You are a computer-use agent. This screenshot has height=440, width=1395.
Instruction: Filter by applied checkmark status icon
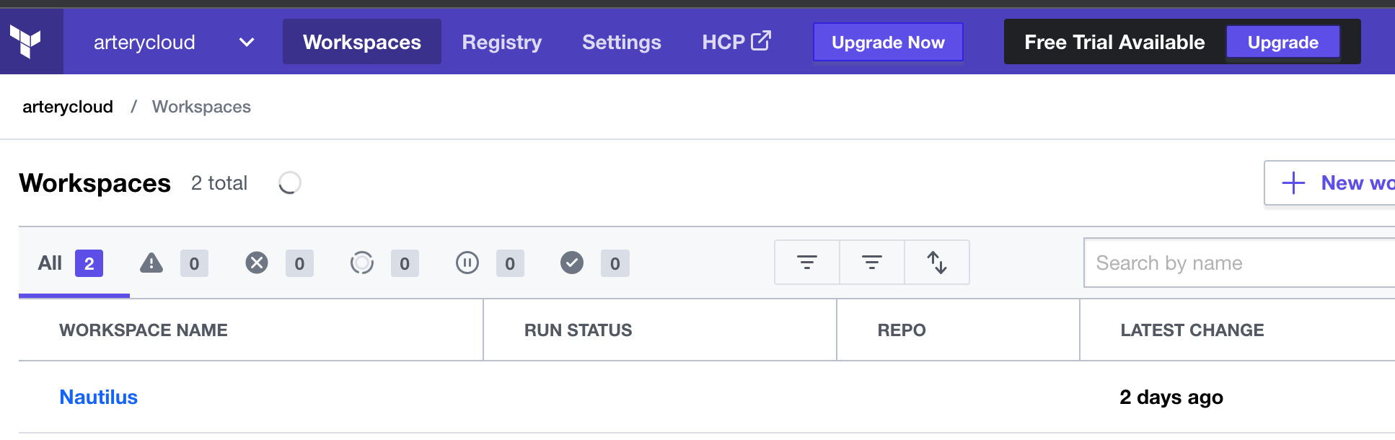[572, 263]
